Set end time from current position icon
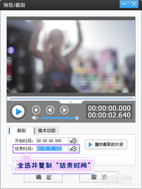This screenshot has width=142, height=189. pos(73,149)
